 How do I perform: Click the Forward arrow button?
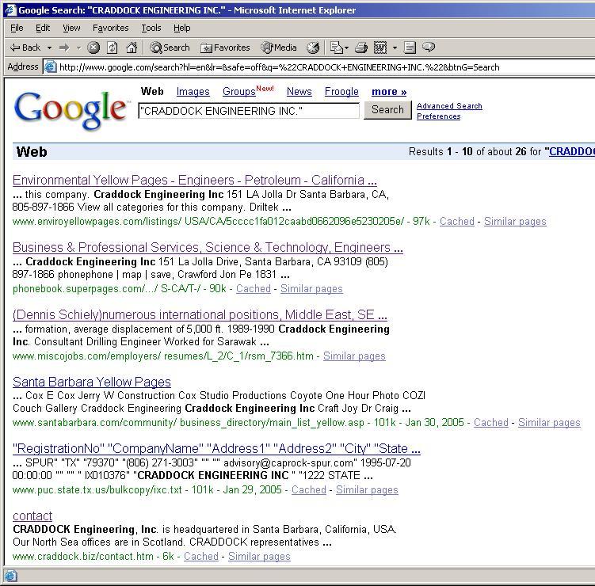point(64,48)
